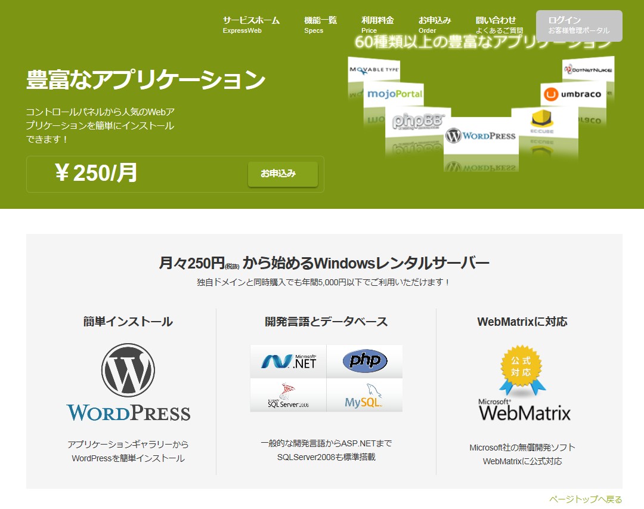Click the green お申込み button beside ¥250/月
Image resolution: width=644 pixels, height=509 pixels.
point(283,174)
